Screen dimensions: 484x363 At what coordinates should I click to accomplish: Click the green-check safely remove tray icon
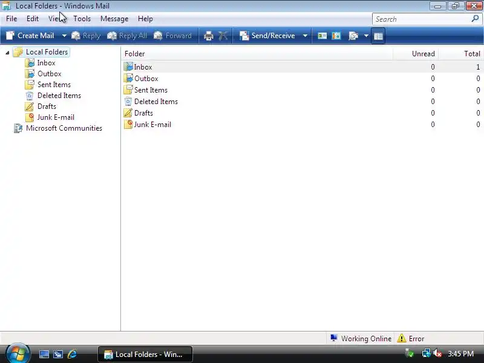click(410, 353)
